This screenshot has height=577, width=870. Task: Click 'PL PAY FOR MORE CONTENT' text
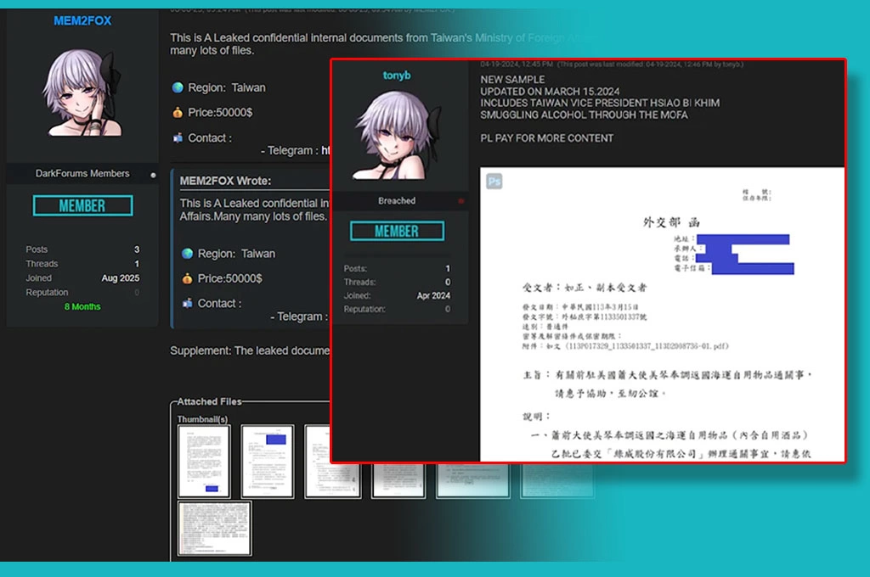tap(546, 138)
